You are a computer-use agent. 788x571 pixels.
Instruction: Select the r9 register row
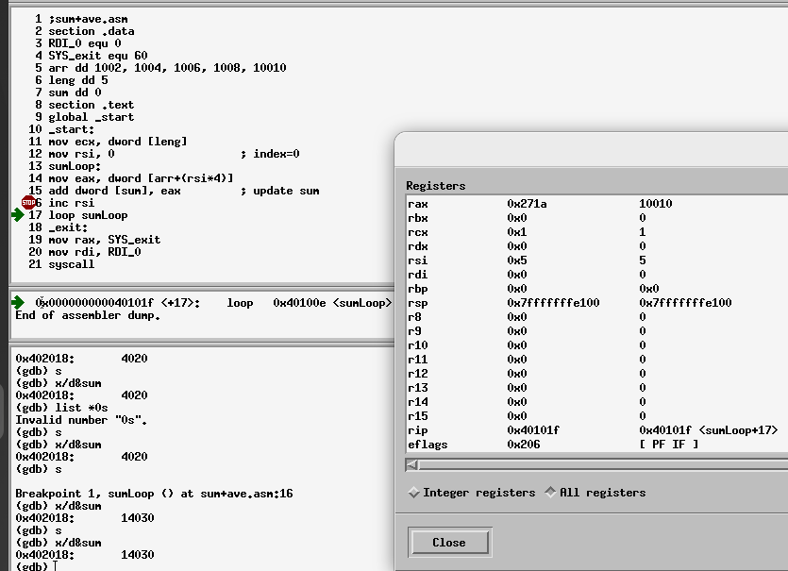(597, 330)
